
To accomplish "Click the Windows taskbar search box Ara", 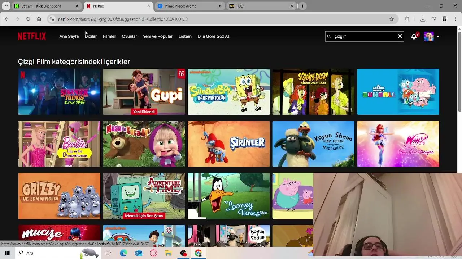I will (x=57, y=253).
